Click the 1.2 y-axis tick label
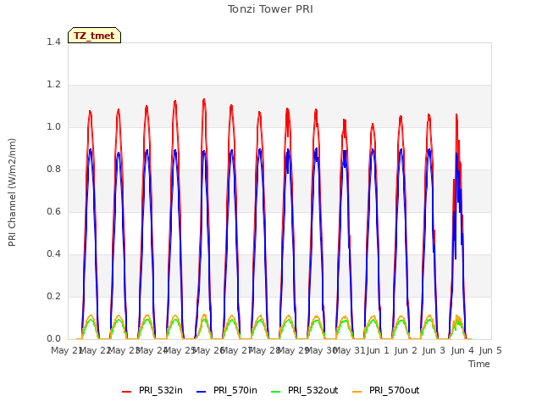The image size is (542, 407). pos(53,85)
